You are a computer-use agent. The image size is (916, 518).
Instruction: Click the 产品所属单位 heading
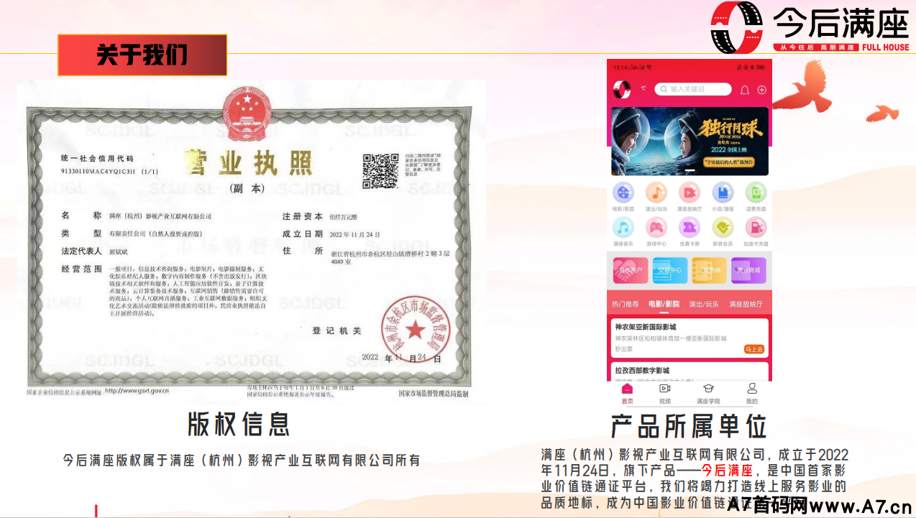click(x=689, y=425)
